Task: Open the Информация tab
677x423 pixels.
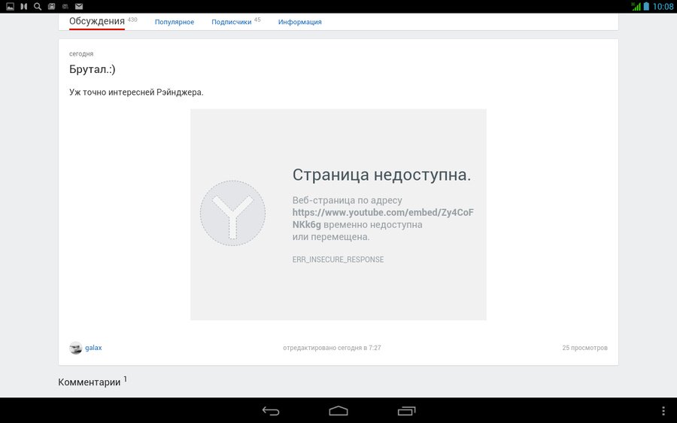Action: [299, 22]
